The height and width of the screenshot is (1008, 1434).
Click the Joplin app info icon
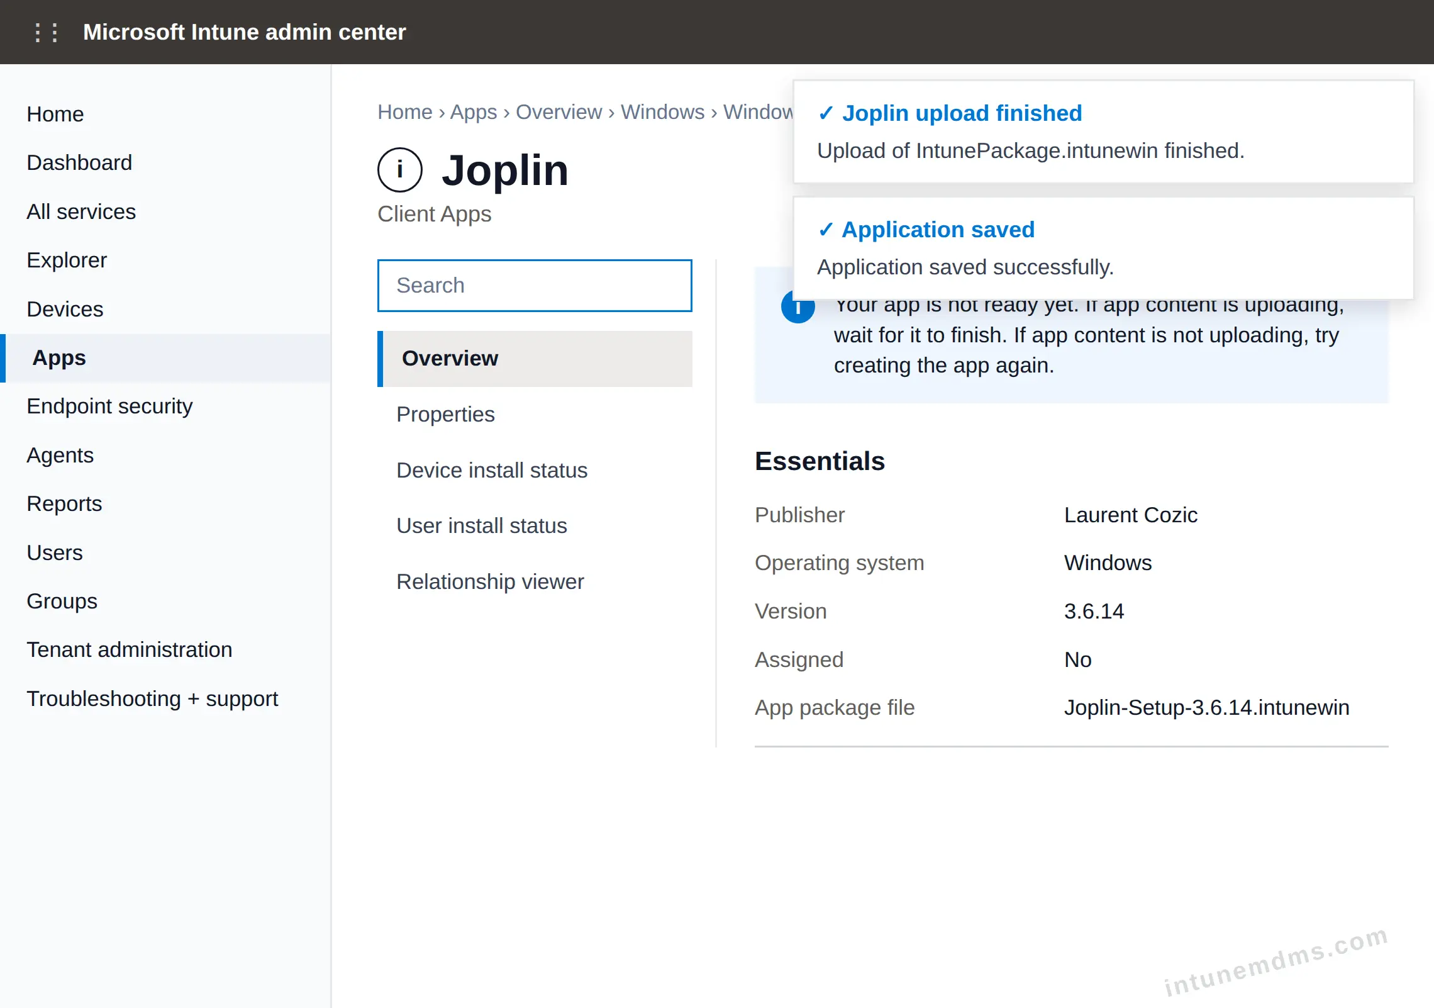point(399,170)
